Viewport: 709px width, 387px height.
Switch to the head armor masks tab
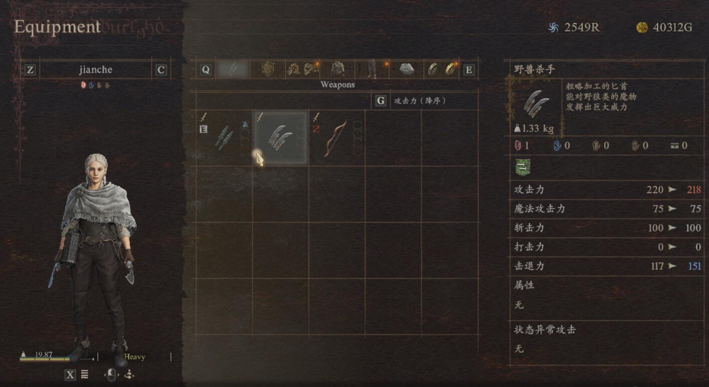coord(303,69)
